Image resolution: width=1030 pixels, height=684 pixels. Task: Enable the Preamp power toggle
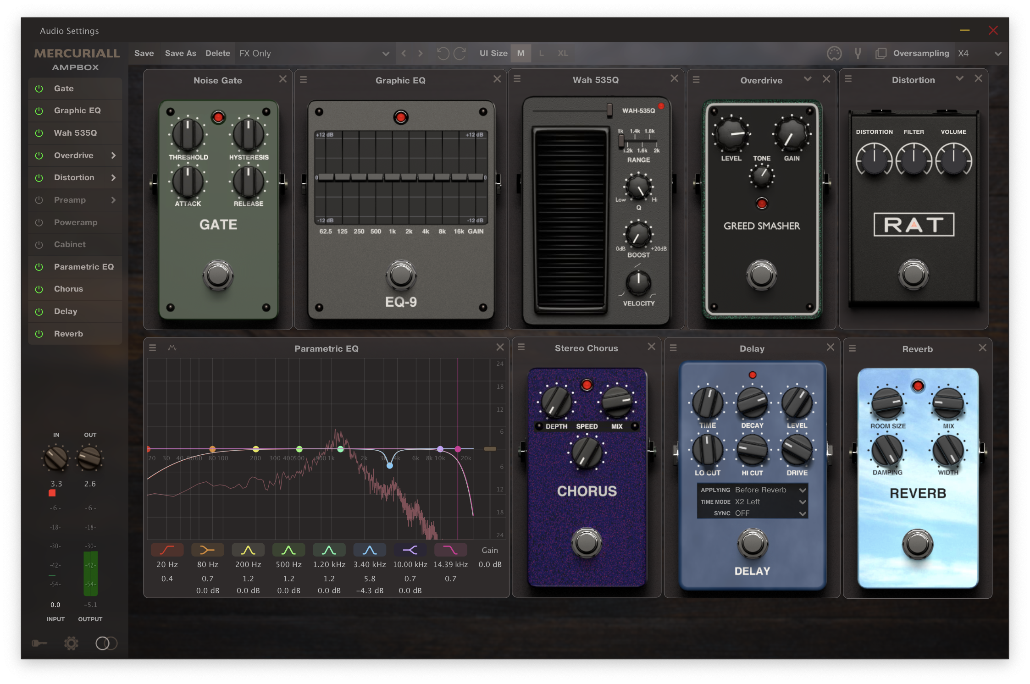(x=39, y=200)
